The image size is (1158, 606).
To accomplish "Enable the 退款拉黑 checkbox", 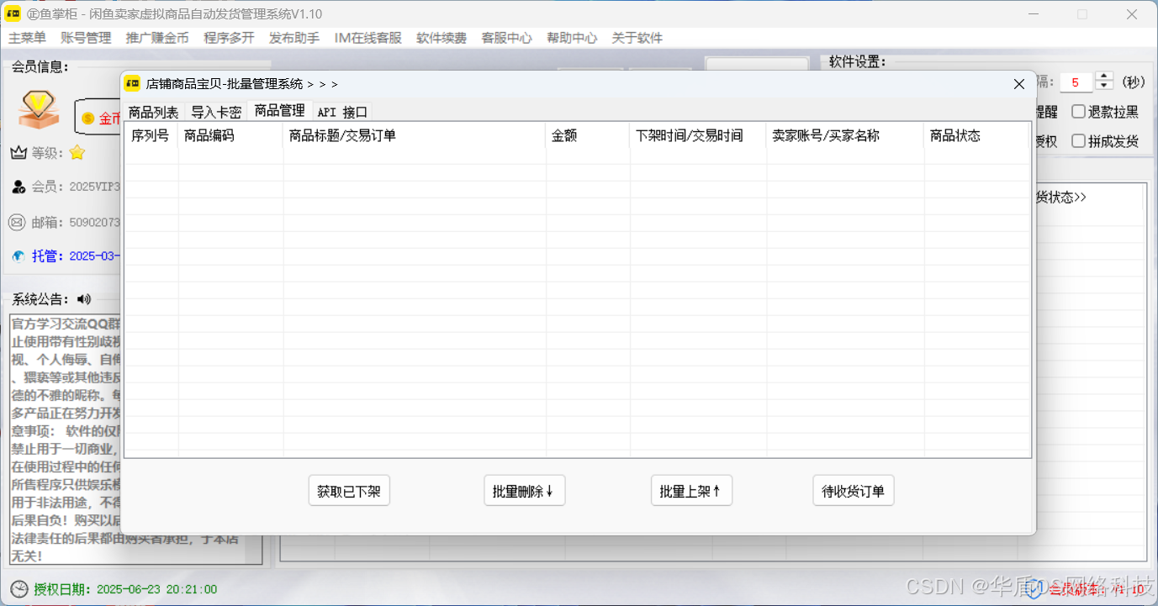I will pos(1105,112).
